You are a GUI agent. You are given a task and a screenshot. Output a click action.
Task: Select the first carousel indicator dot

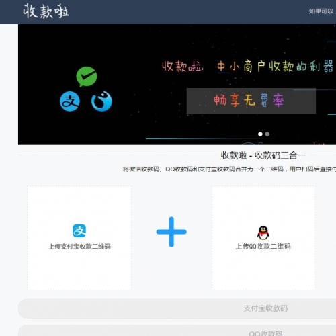click(x=260, y=134)
